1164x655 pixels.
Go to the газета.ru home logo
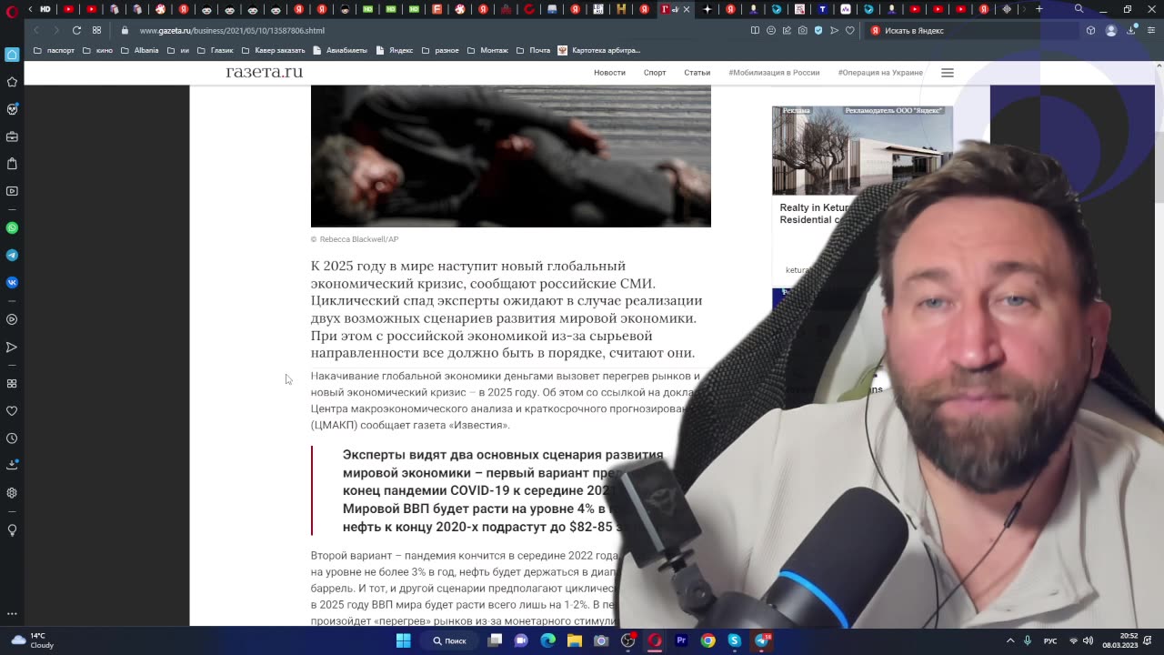265,72
